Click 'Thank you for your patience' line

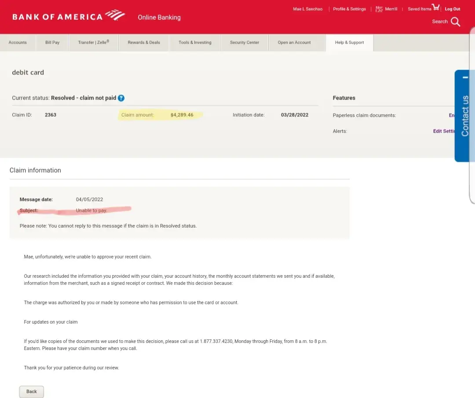point(72,368)
